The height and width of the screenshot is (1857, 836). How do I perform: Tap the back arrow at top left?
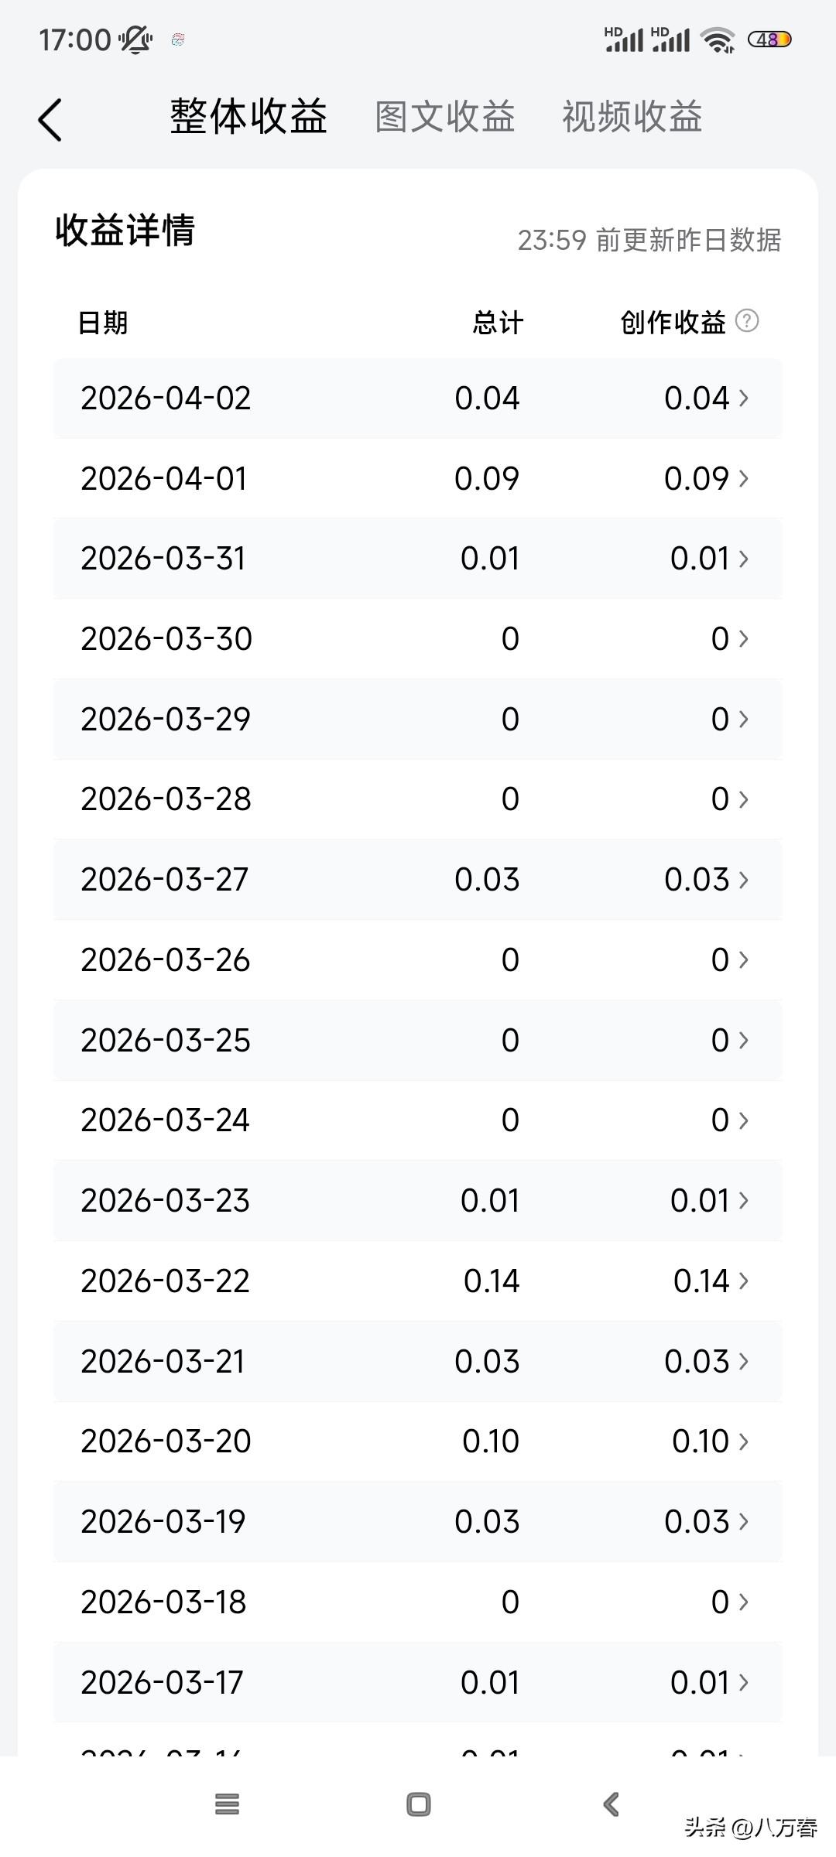(x=50, y=120)
